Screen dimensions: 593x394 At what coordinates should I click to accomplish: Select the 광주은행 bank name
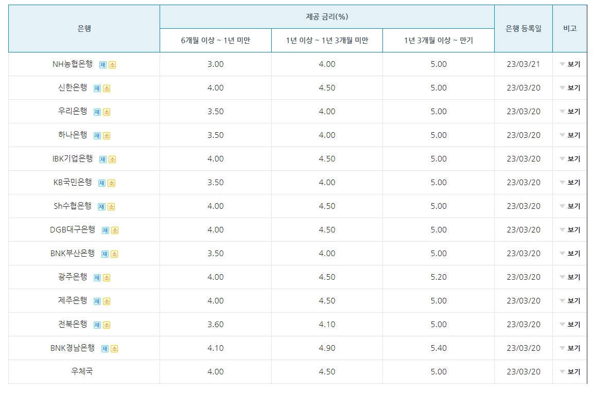73,277
